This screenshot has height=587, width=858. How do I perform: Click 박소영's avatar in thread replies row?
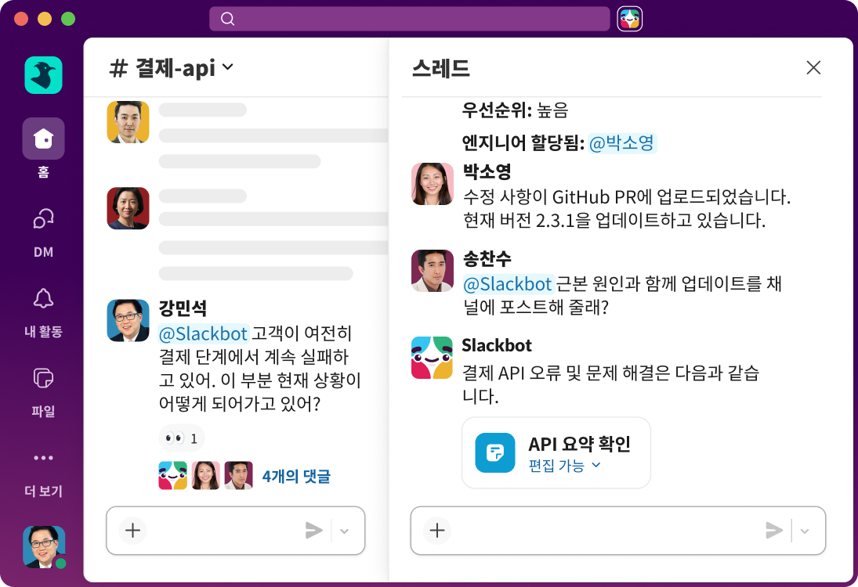click(x=206, y=476)
